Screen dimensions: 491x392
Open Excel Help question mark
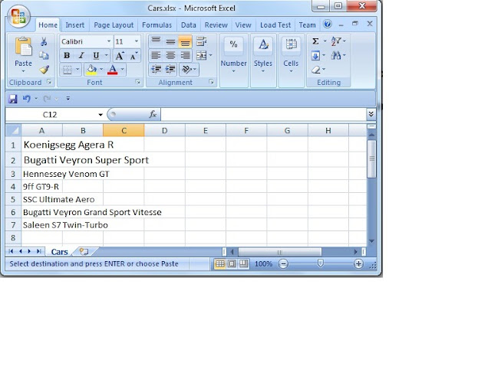pos(328,24)
